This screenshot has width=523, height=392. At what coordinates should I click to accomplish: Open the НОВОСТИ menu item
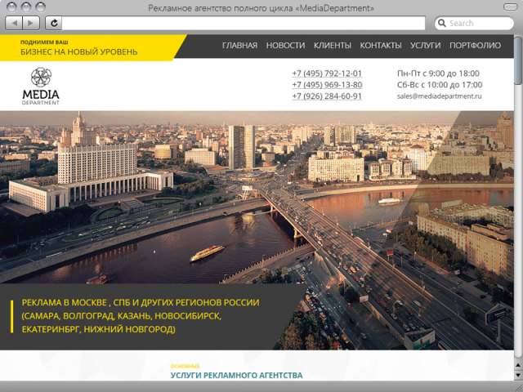click(x=285, y=46)
